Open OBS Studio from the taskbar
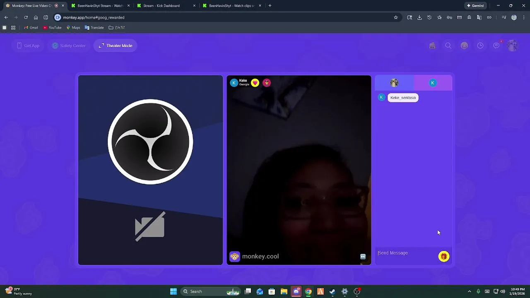The height and width of the screenshot is (298, 530). click(357, 291)
